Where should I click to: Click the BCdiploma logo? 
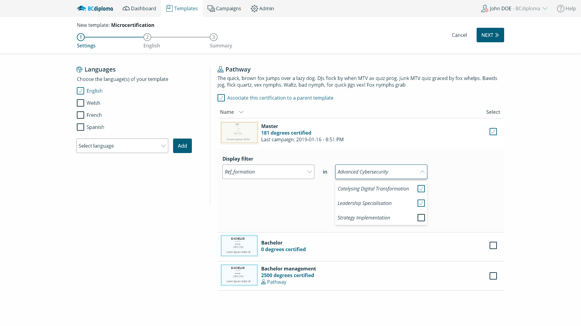pyautogui.click(x=95, y=8)
